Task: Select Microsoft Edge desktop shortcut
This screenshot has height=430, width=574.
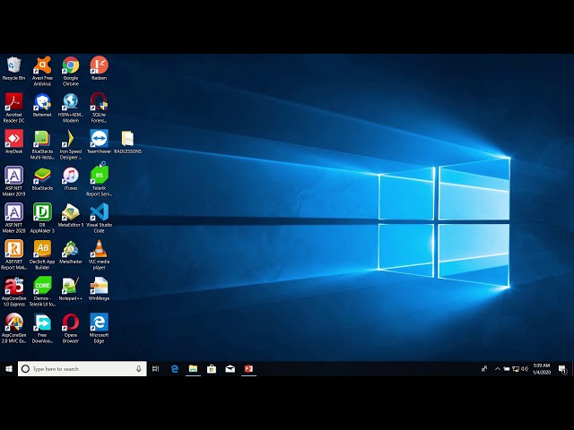Action: pyautogui.click(x=99, y=328)
